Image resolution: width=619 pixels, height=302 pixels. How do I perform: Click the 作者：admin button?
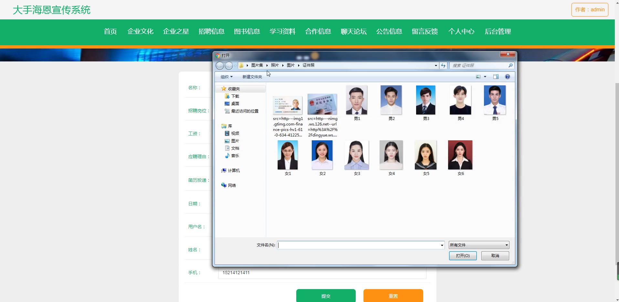[x=590, y=10]
